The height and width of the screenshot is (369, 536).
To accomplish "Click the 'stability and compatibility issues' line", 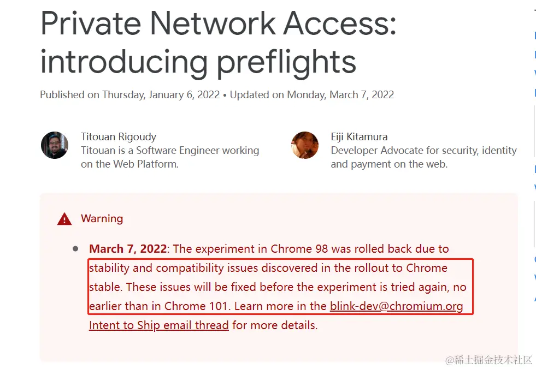I will (x=268, y=268).
